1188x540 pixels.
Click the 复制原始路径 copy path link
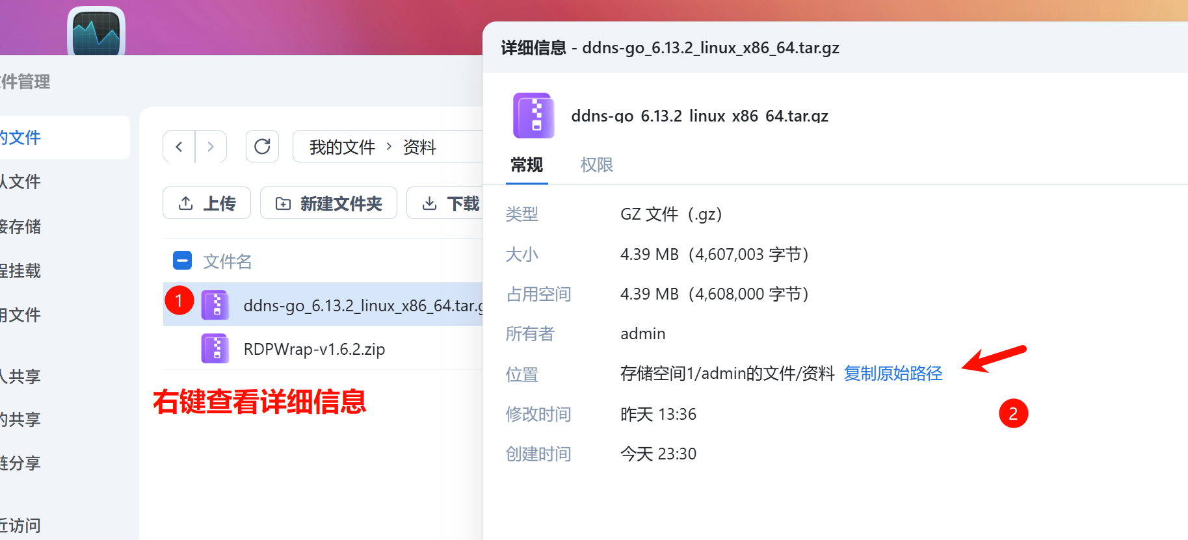pos(893,374)
